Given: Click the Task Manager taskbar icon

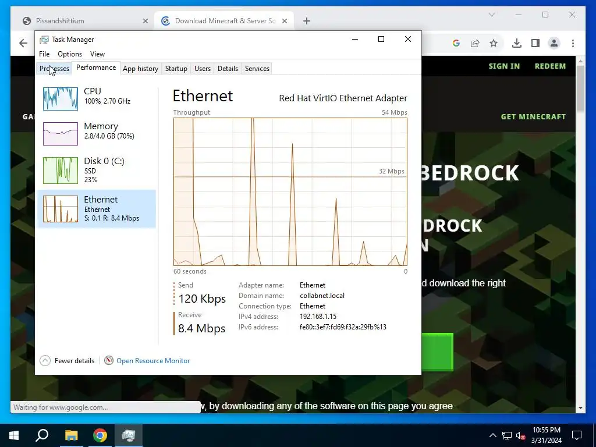Looking at the screenshot, I should [129, 435].
